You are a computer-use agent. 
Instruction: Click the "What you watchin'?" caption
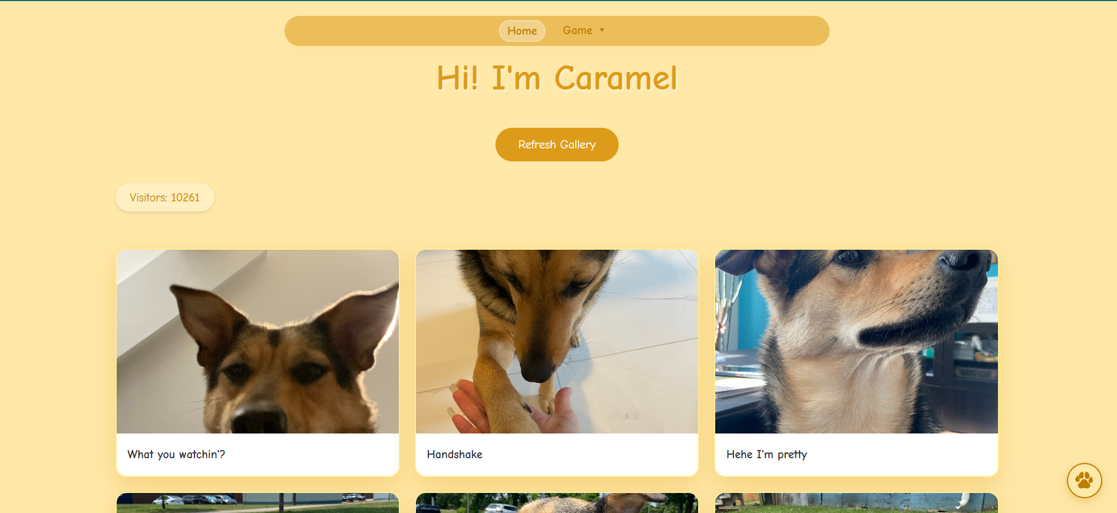[176, 454]
